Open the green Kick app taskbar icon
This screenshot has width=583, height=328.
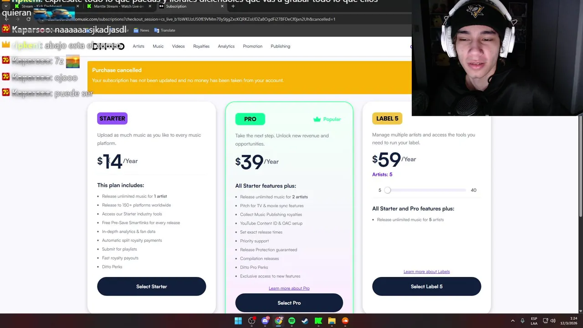coord(318,321)
